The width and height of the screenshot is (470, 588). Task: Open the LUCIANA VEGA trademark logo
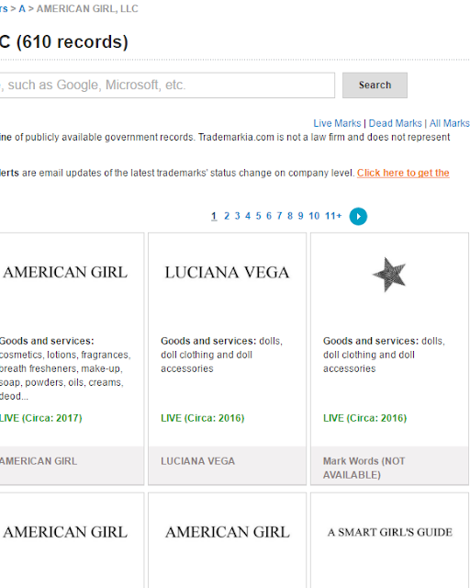[227, 273]
